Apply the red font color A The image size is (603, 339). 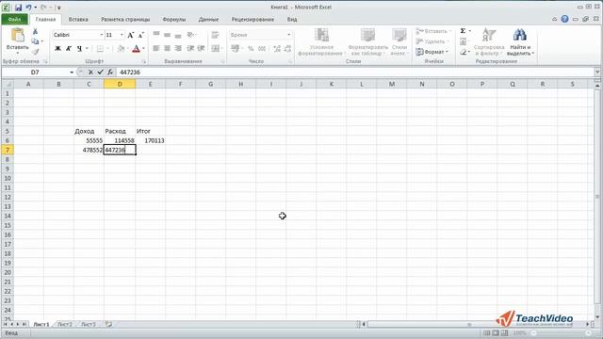pyautogui.click(x=136, y=48)
